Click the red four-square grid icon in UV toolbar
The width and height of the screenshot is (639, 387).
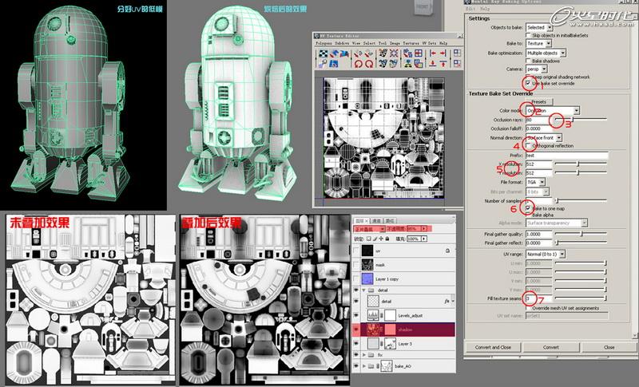point(419,53)
